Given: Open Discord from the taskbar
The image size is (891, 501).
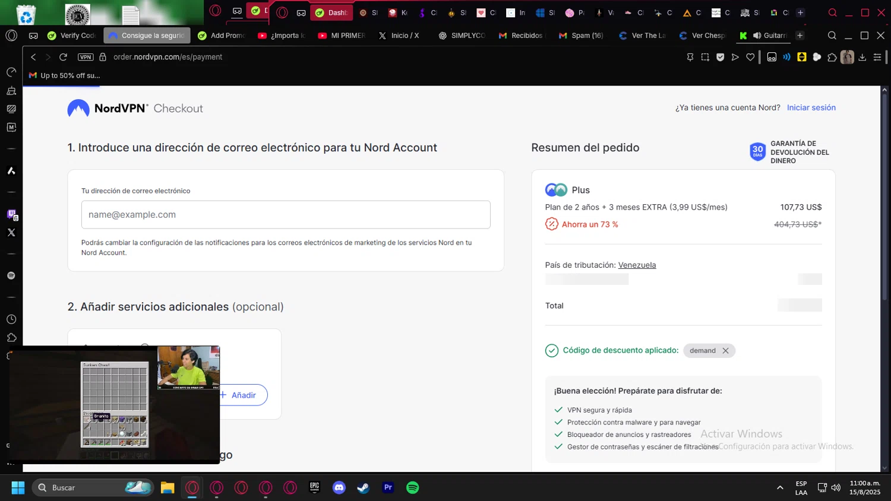Looking at the screenshot, I should point(339,488).
